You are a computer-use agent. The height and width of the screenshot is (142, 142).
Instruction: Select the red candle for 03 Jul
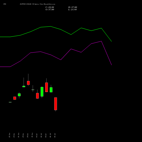point(47,87)
